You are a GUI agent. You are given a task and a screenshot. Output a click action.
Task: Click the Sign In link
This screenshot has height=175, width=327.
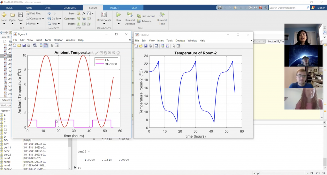pos(321,8)
